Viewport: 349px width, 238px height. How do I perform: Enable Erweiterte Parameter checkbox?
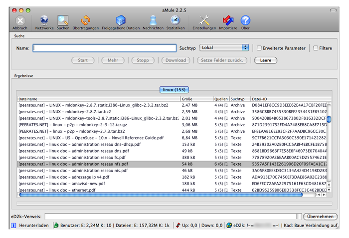click(259, 48)
